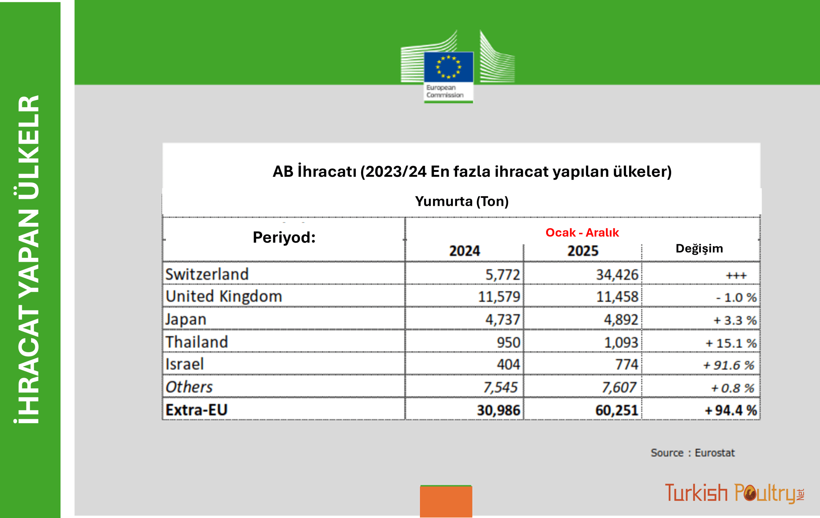
Task: Click the 'Değişim' column header
Action: (x=699, y=249)
